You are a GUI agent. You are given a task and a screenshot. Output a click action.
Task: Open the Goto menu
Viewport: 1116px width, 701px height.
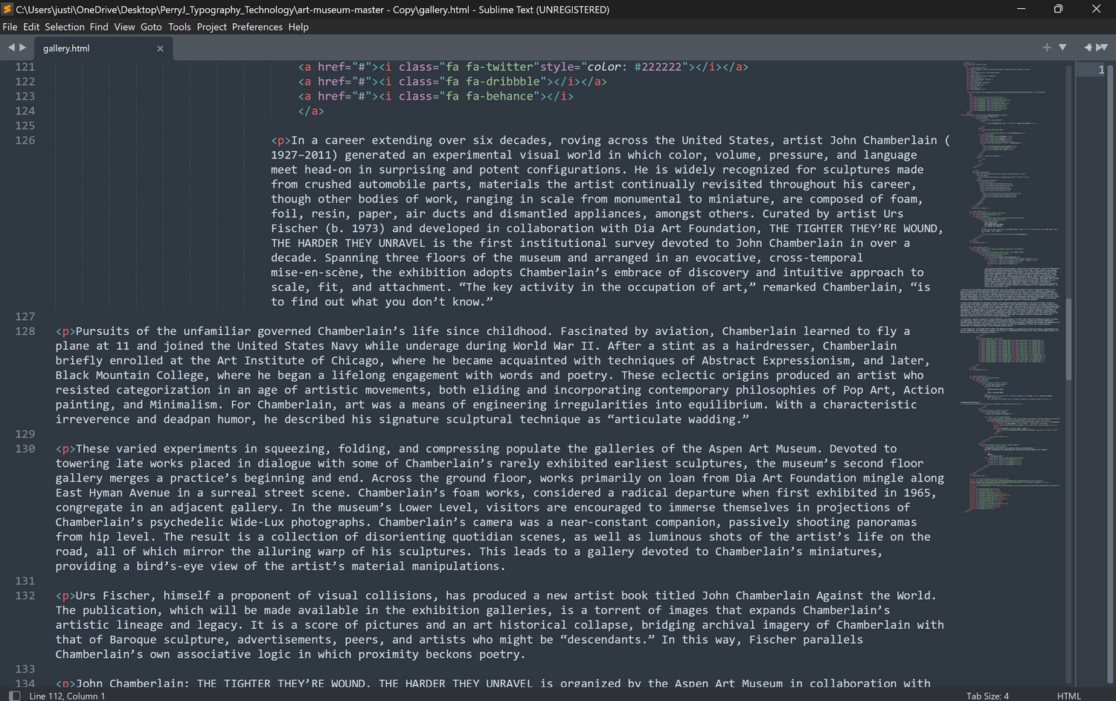tap(151, 27)
